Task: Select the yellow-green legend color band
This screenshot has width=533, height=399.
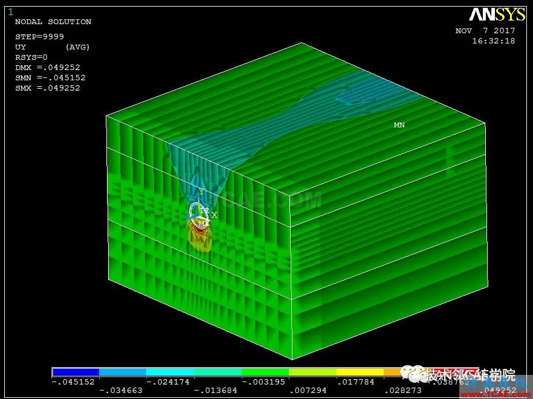Action: 313,372
